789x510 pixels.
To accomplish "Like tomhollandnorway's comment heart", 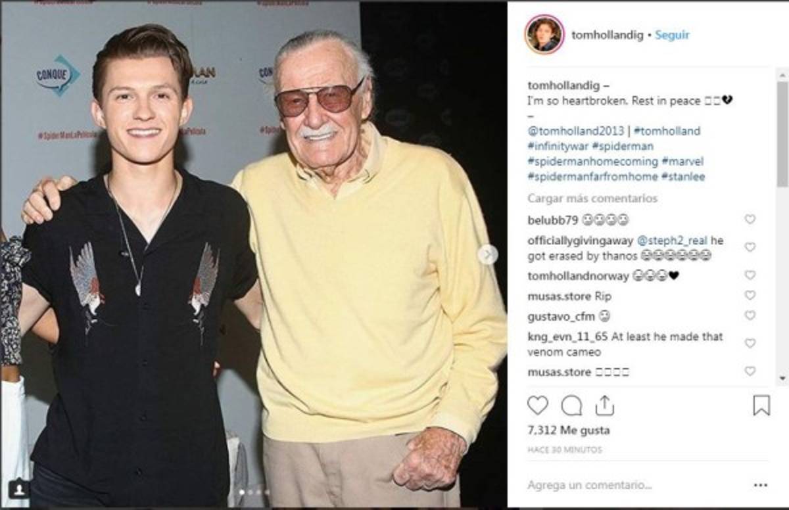I will (750, 275).
